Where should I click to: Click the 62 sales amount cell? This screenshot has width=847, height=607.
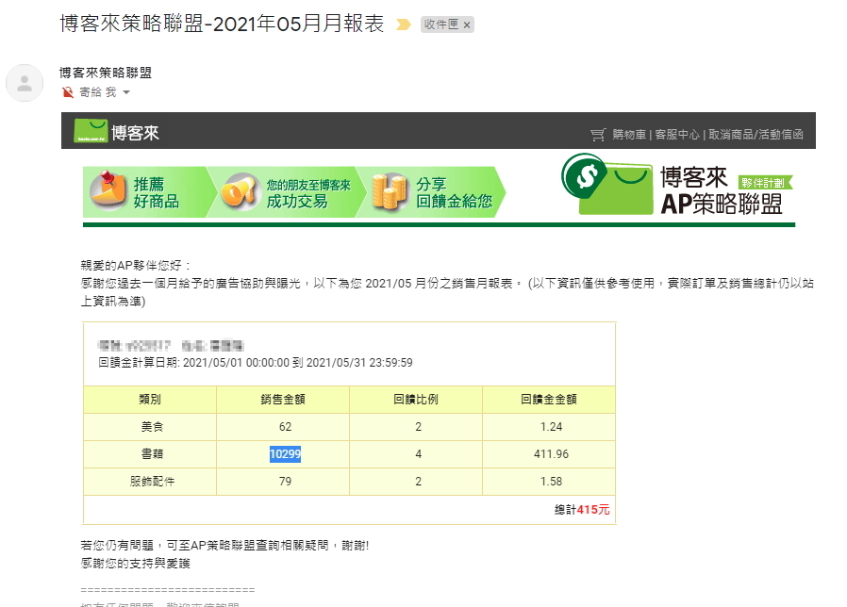click(x=285, y=427)
